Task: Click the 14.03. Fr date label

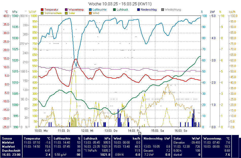Action: pos(134,131)
